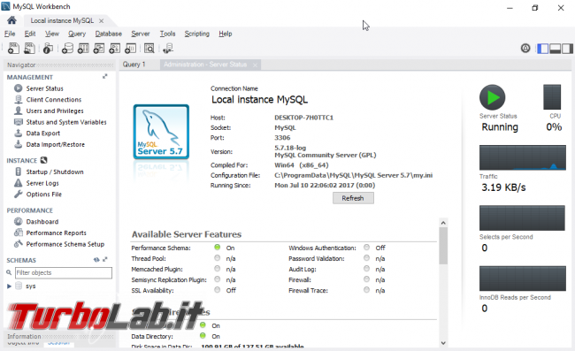Viewport: 575px width, 351px height.
Task: Click the Instance section icon
Action: (x=43, y=160)
